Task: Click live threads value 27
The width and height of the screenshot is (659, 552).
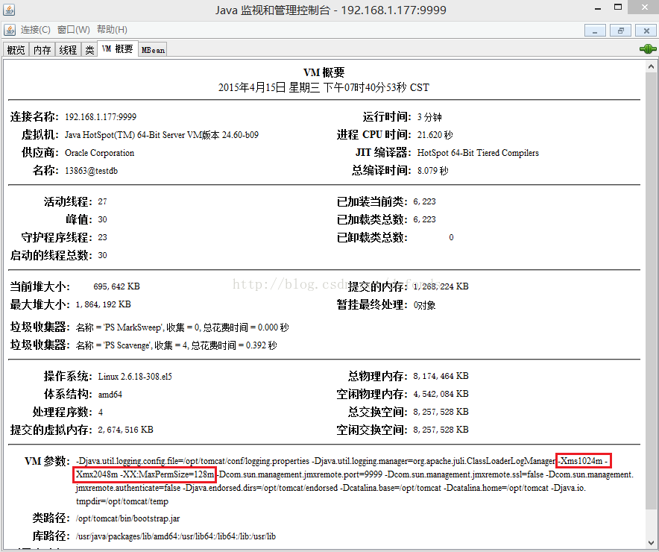Action: 103,202
